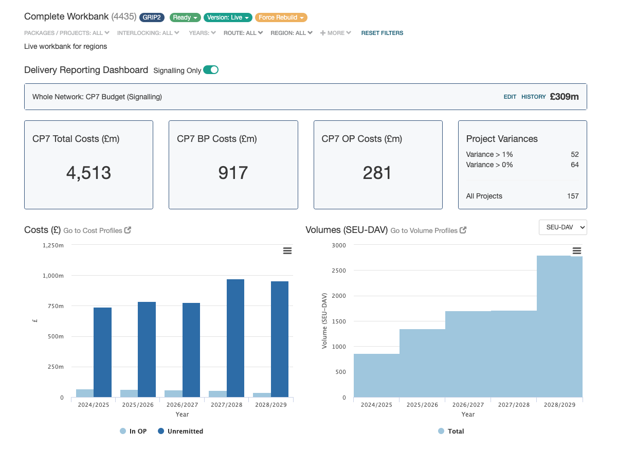Open the Costs chart hamburger menu

287,250
